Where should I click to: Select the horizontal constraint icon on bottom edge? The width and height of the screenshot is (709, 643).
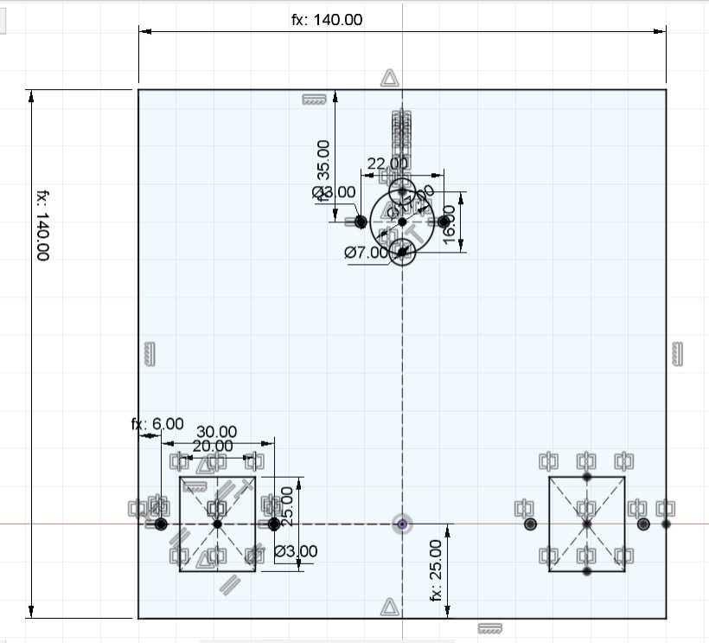point(490,627)
